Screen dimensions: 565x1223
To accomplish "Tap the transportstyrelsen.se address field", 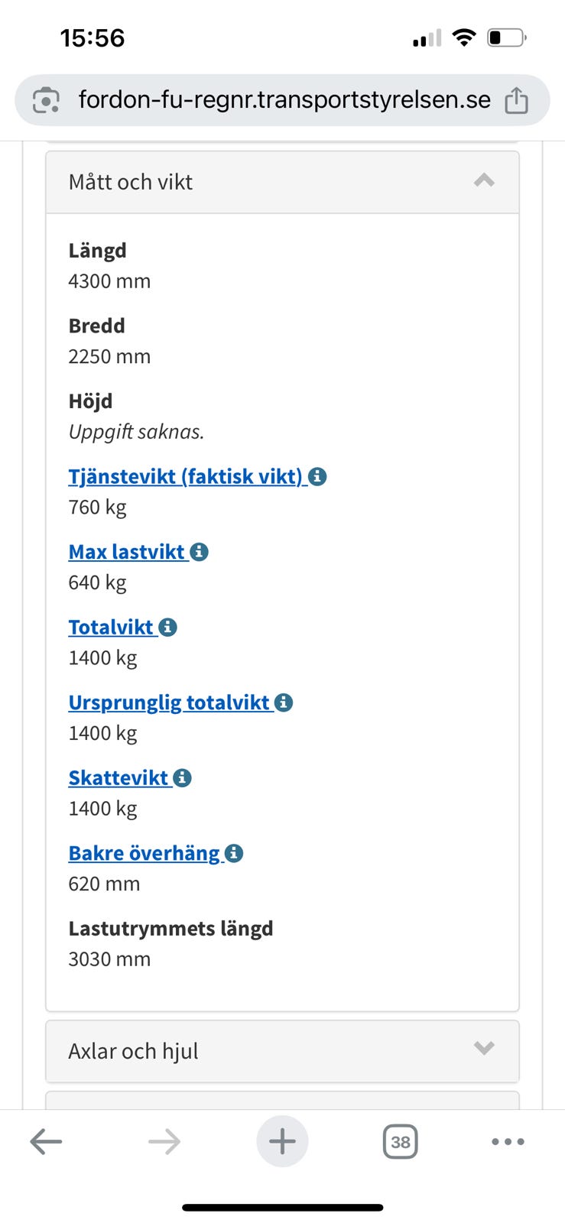I will (x=284, y=100).
